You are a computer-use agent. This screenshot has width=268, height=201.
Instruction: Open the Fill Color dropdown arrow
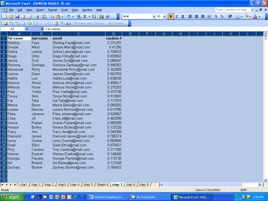point(250,16)
